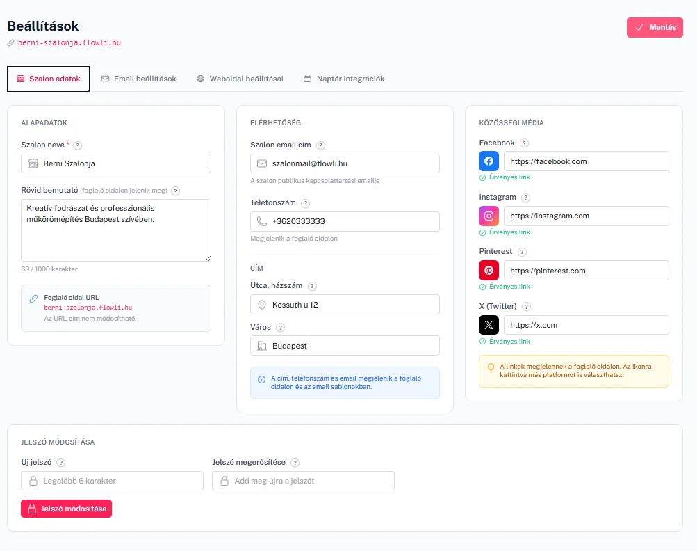
Task: Click 'Megjelenik a foglaló oldalon' hint text
Action: 294,239
